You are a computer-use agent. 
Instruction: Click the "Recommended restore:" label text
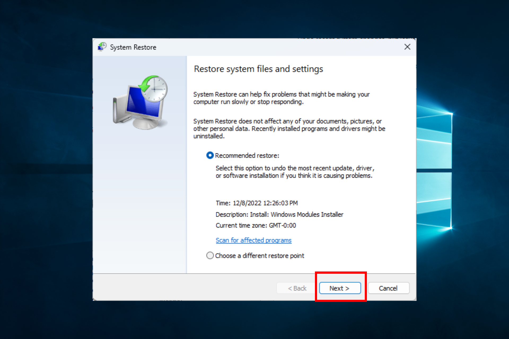(x=247, y=155)
